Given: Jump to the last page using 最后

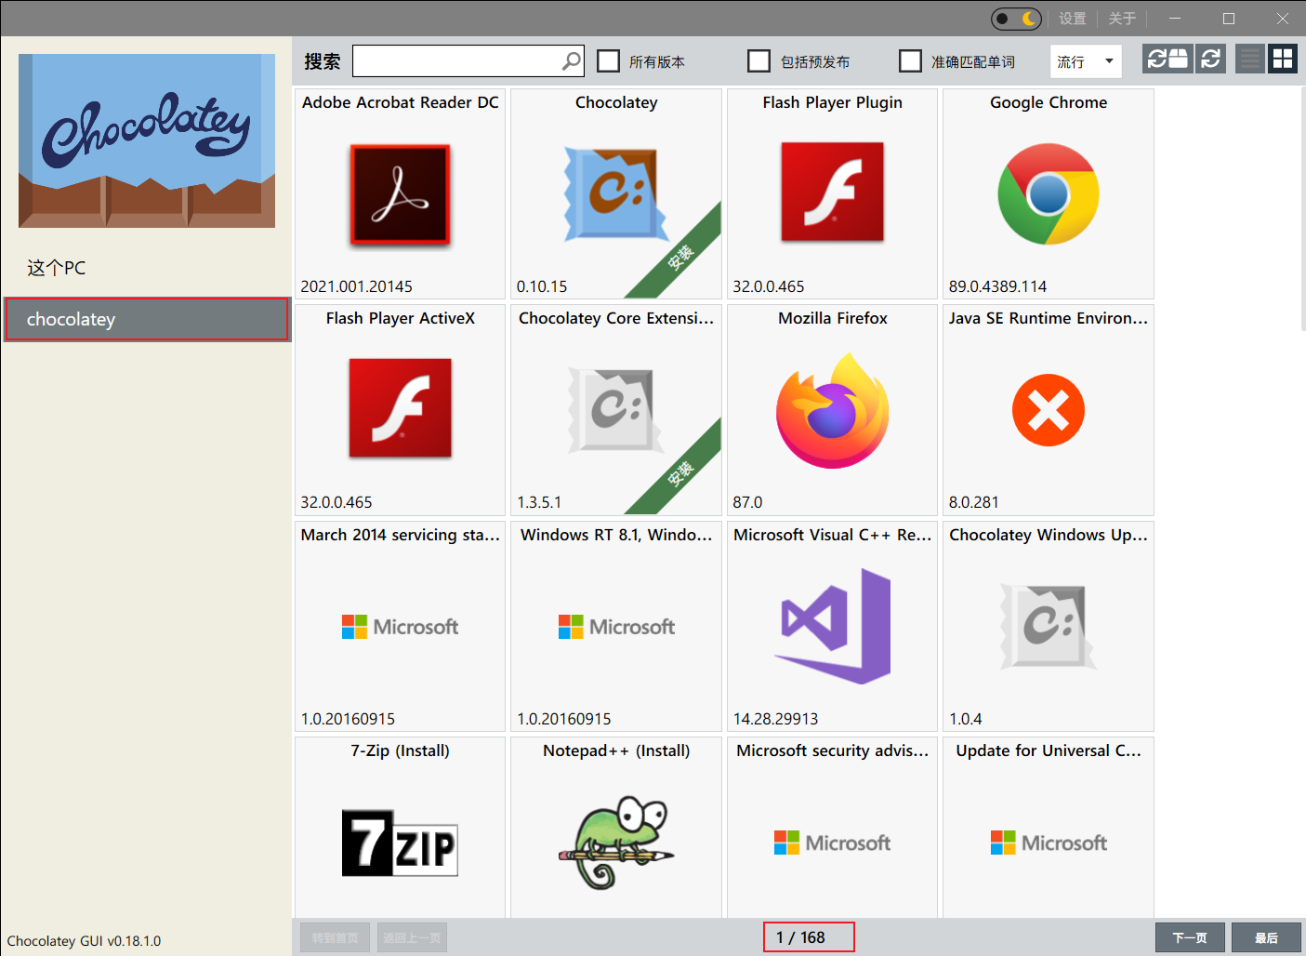Looking at the screenshot, I should (x=1265, y=937).
